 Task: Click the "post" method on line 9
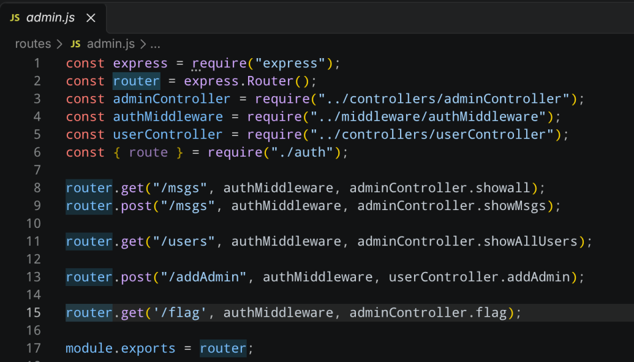pos(136,205)
